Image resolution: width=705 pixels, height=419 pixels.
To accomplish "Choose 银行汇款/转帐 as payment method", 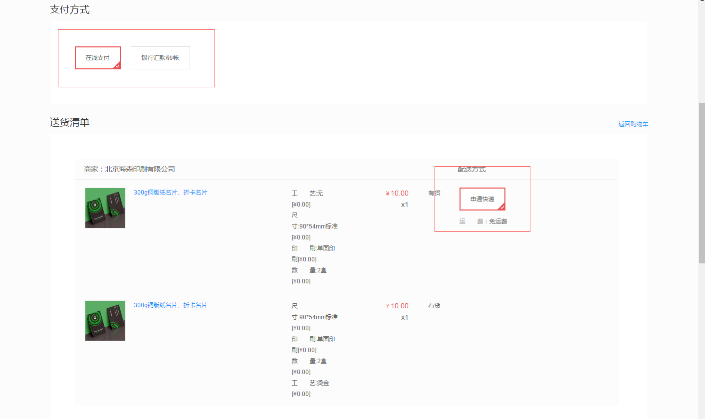I will pyautogui.click(x=160, y=58).
